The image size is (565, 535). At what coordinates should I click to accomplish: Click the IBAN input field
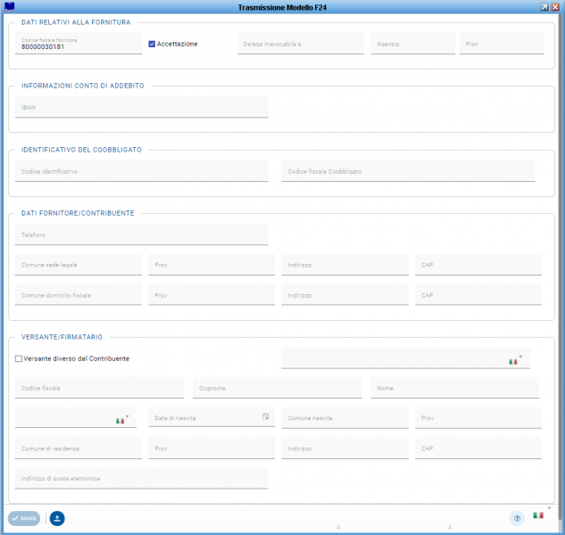142,107
